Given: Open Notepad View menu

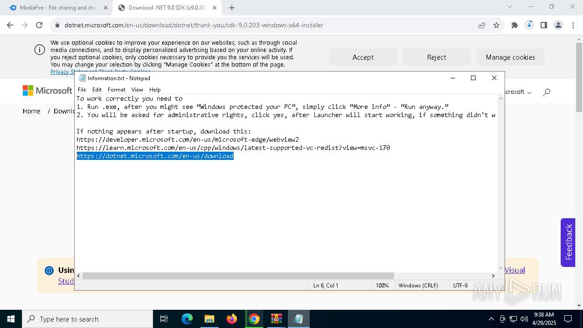Looking at the screenshot, I should pos(137,90).
